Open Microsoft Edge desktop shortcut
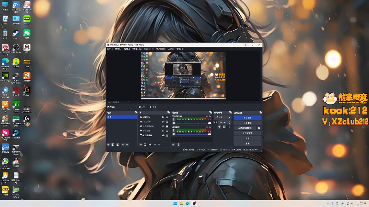Image resolution: width=369 pixels, height=207 pixels. coord(5,64)
